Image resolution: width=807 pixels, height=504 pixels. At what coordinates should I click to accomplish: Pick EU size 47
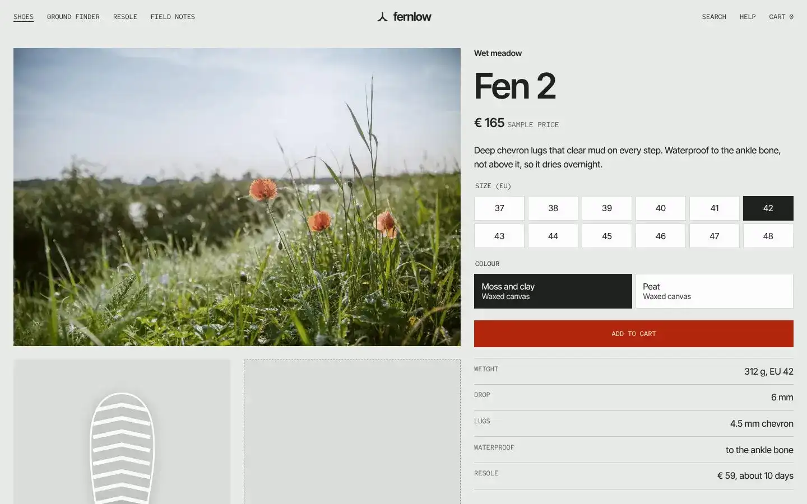[715, 236]
